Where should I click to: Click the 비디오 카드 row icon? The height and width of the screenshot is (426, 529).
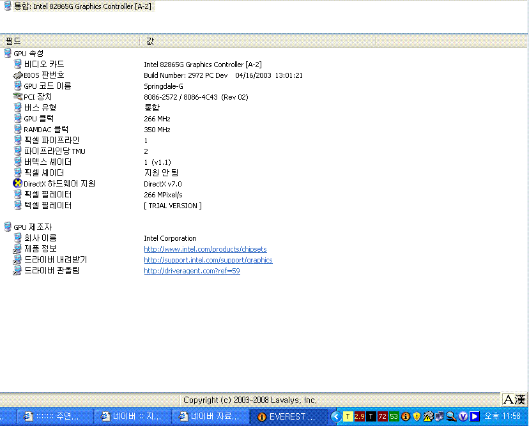pyautogui.click(x=17, y=64)
